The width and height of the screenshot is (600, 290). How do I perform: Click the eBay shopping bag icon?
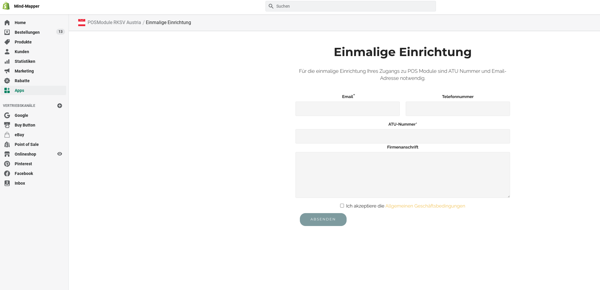coord(7,135)
